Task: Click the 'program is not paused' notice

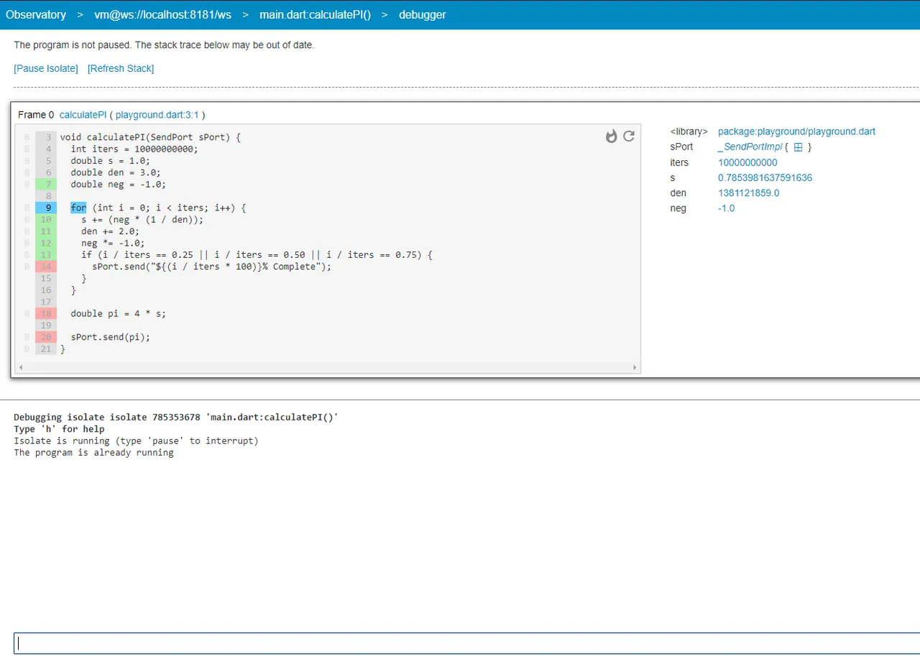Action: [x=164, y=45]
